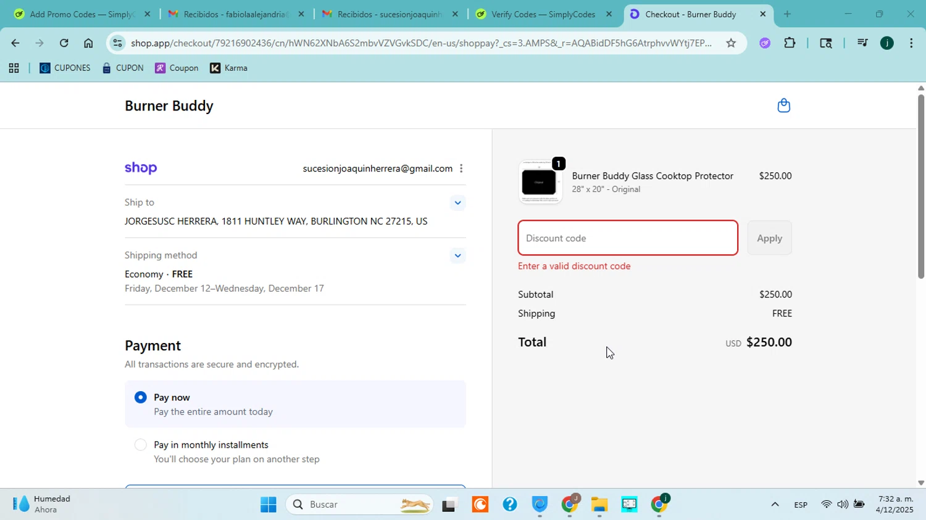Viewport: 926px width, 520px height.
Task: Open the media controls icon
Action: pos(862,43)
